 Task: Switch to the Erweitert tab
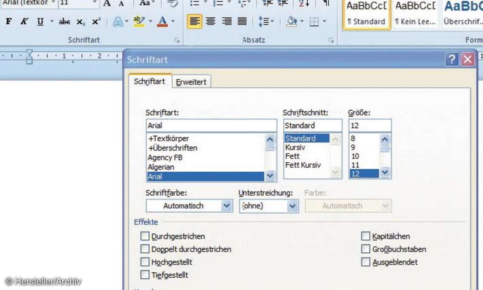[191, 82]
